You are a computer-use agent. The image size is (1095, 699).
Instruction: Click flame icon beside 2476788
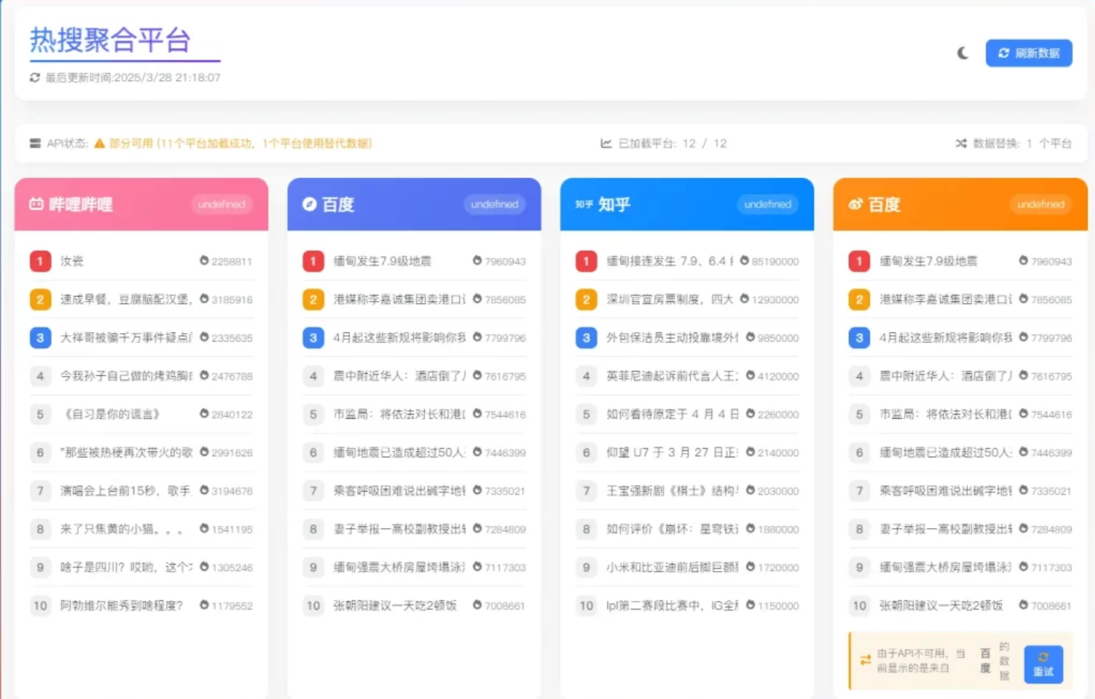(x=204, y=375)
